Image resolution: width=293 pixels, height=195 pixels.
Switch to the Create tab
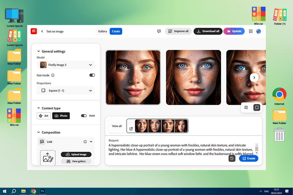116,31
